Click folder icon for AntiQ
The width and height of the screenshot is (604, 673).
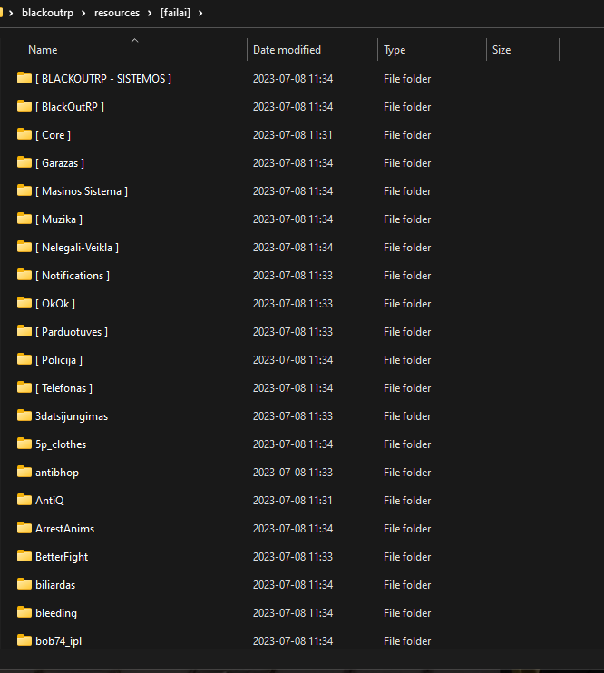point(24,500)
